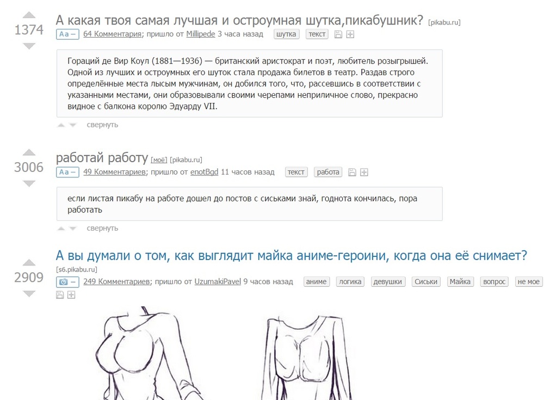
Task: Collapse the работай работу text via "свернуть"
Action: click(102, 228)
